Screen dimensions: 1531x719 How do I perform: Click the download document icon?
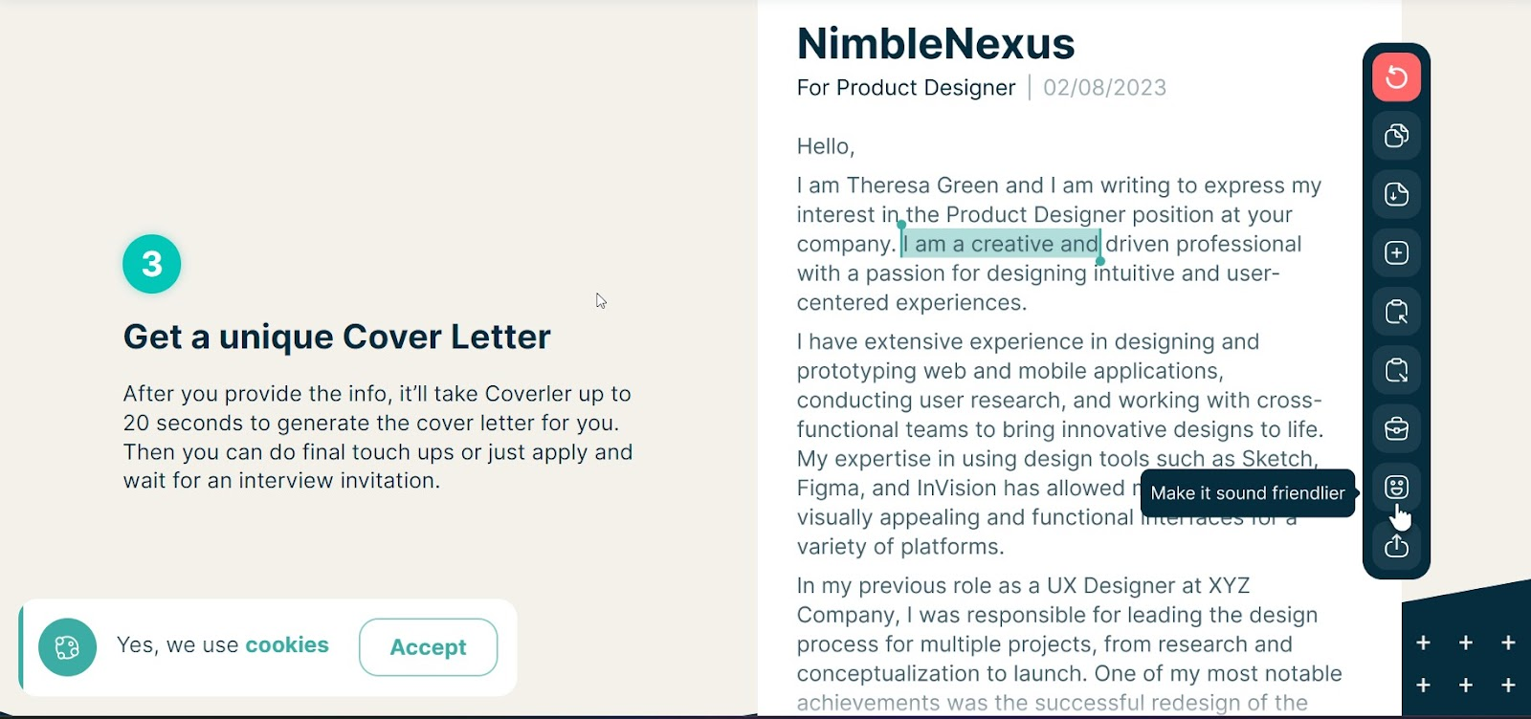1396,194
